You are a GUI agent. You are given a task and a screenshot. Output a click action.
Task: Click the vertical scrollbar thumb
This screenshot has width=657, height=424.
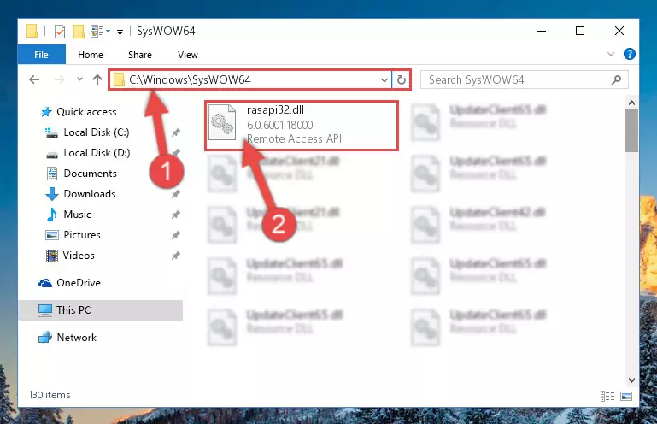(631, 131)
